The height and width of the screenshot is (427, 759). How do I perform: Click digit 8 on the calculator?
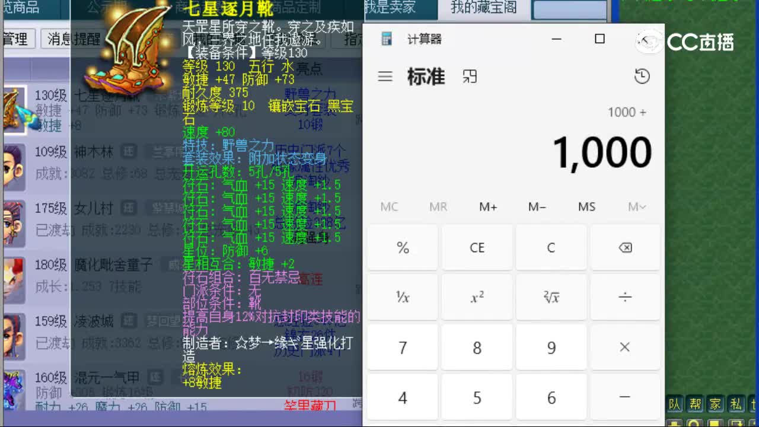(477, 348)
